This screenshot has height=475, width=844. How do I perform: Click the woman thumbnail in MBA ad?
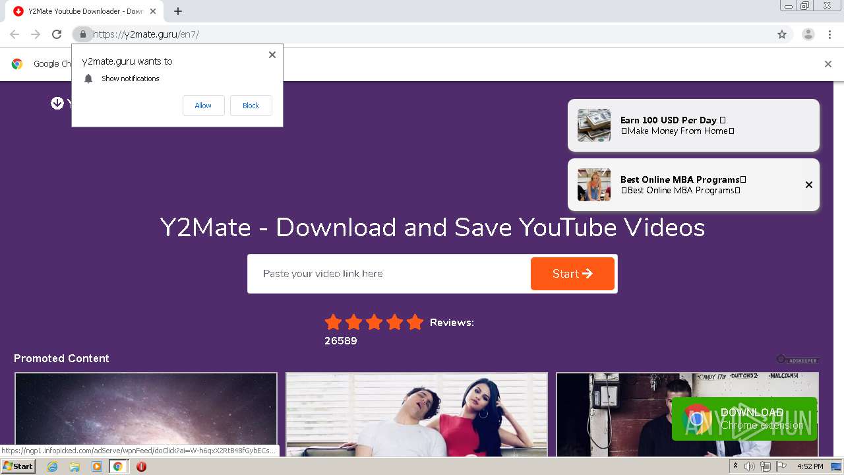(x=594, y=185)
